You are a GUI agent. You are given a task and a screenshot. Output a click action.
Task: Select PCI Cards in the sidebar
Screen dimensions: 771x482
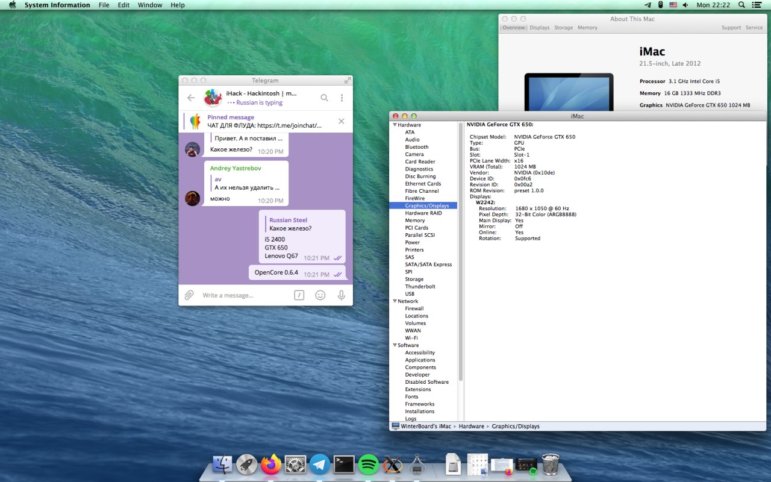coord(417,228)
